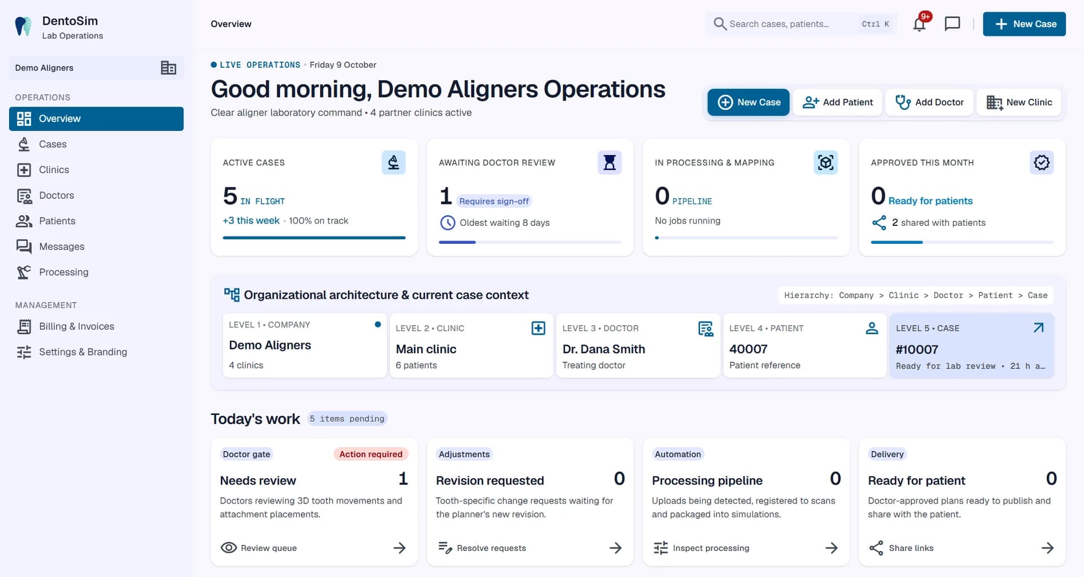Image resolution: width=1084 pixels, height=577 pixels.
Task: Click the eye icon by Review queue
Action: tap(229, 548)
